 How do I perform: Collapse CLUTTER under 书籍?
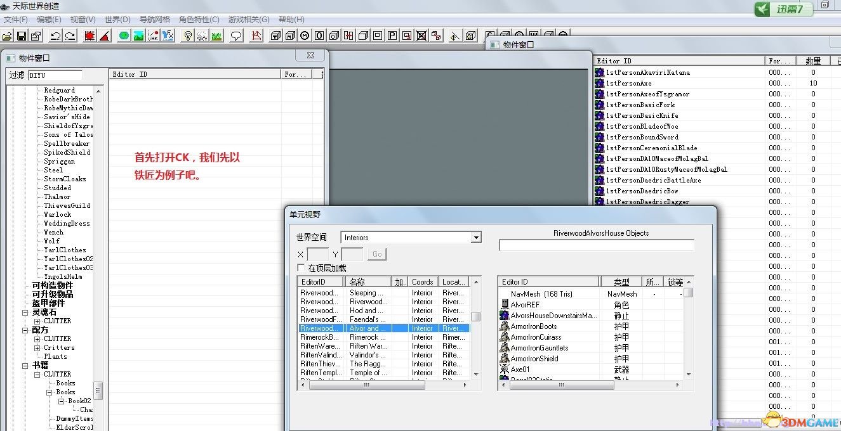(37, 375)
